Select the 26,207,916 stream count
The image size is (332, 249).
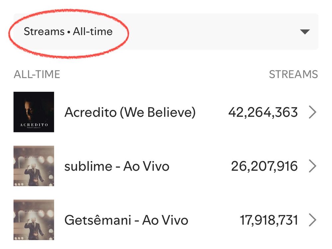pos(264,166)
